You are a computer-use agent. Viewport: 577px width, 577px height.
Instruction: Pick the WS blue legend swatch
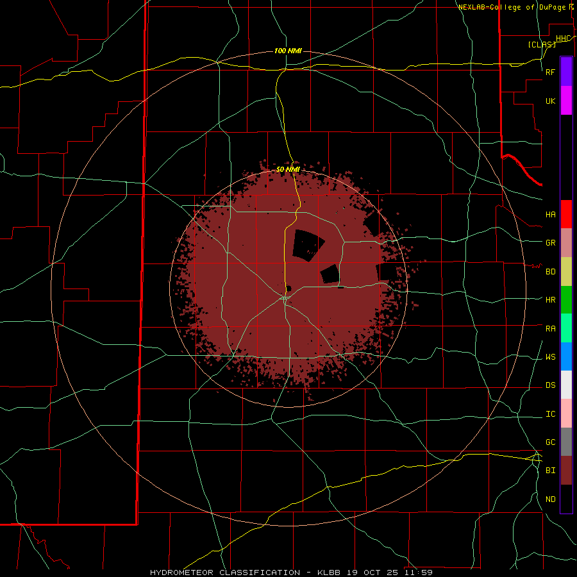tap(566, 356)
